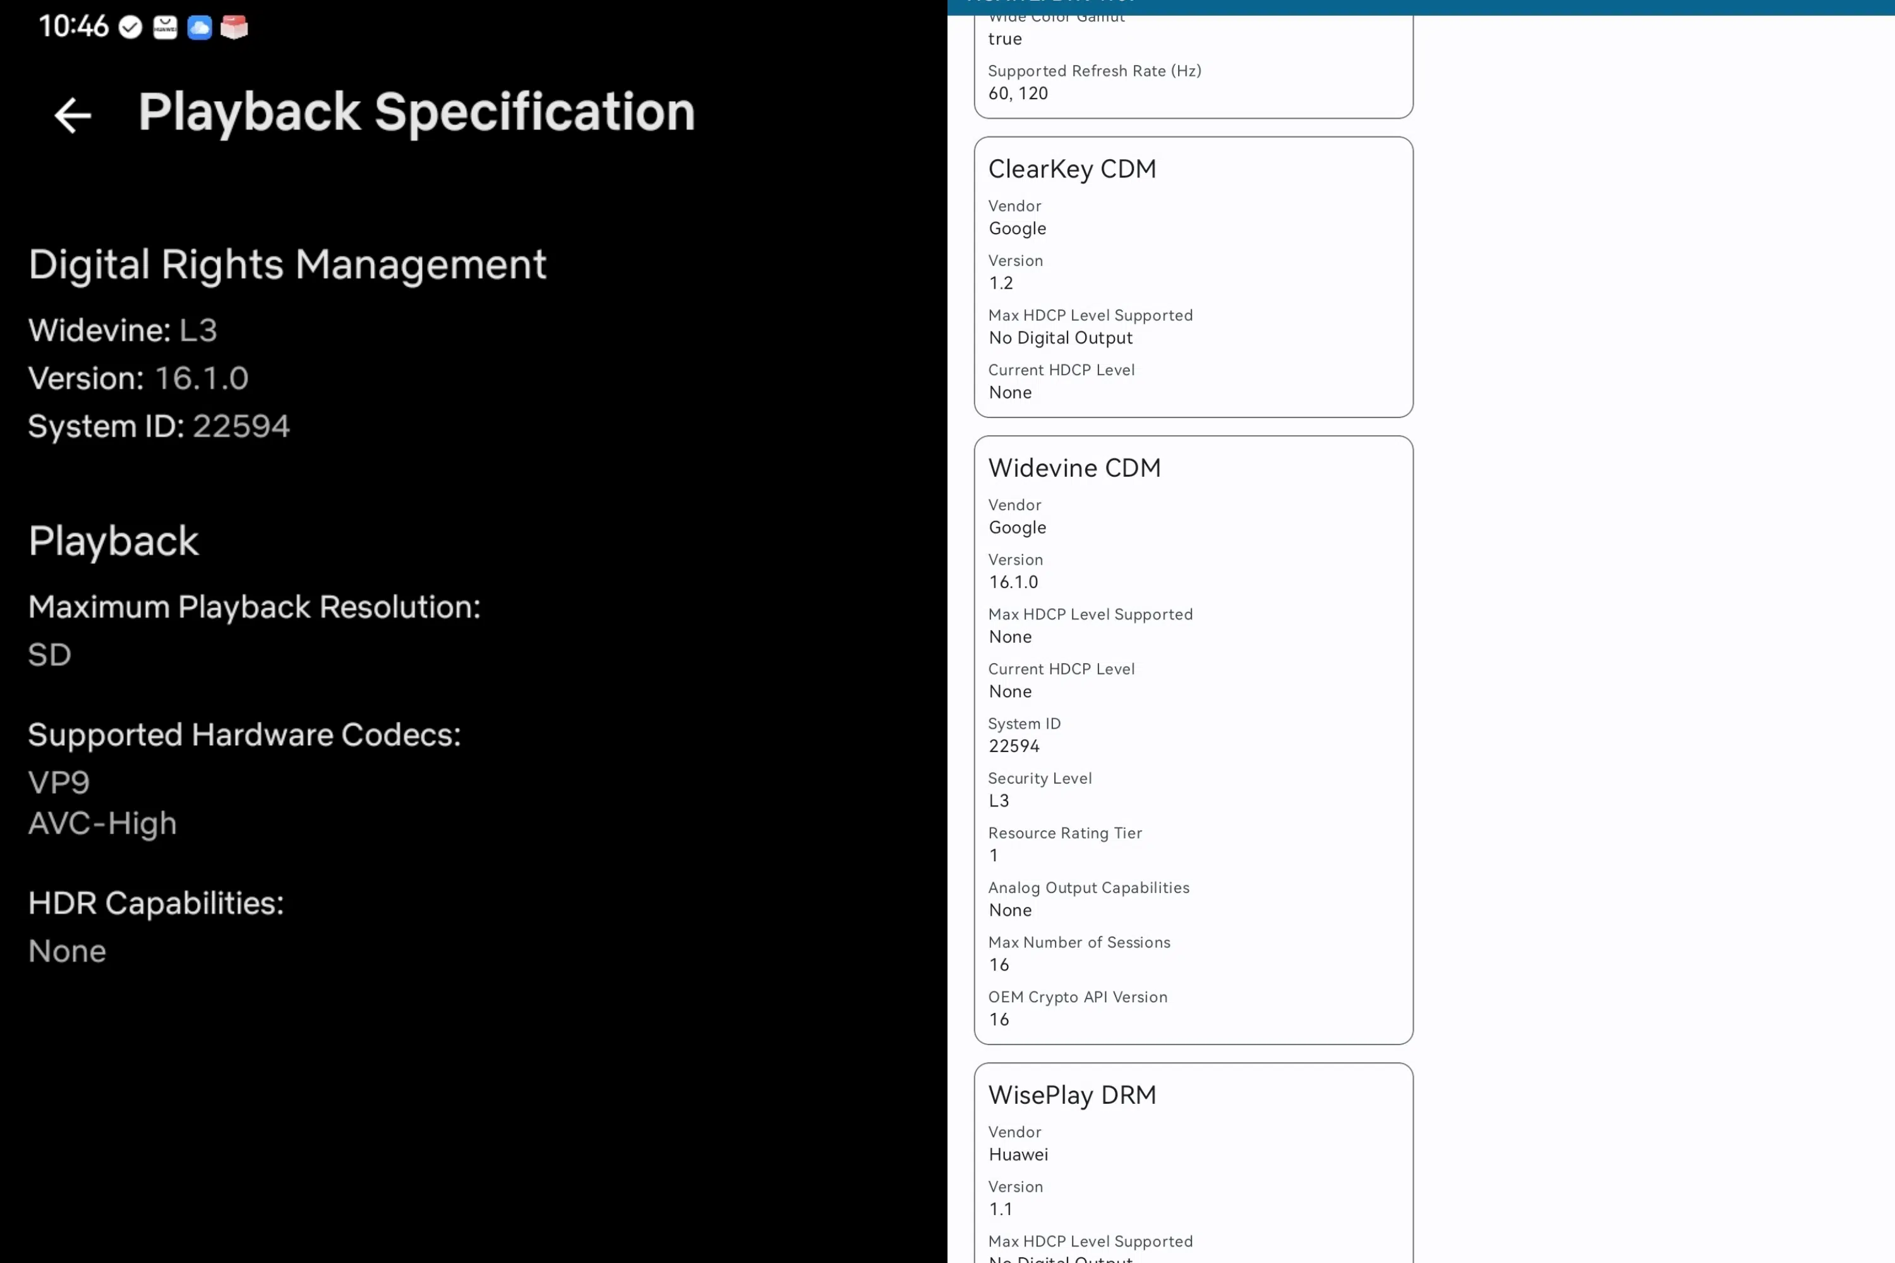Select the Widevine CDM card heading
This screenshot has height=1263, width=1895.
point(1074,468)
